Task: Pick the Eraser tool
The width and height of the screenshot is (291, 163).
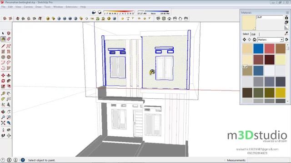Action: 9,39
